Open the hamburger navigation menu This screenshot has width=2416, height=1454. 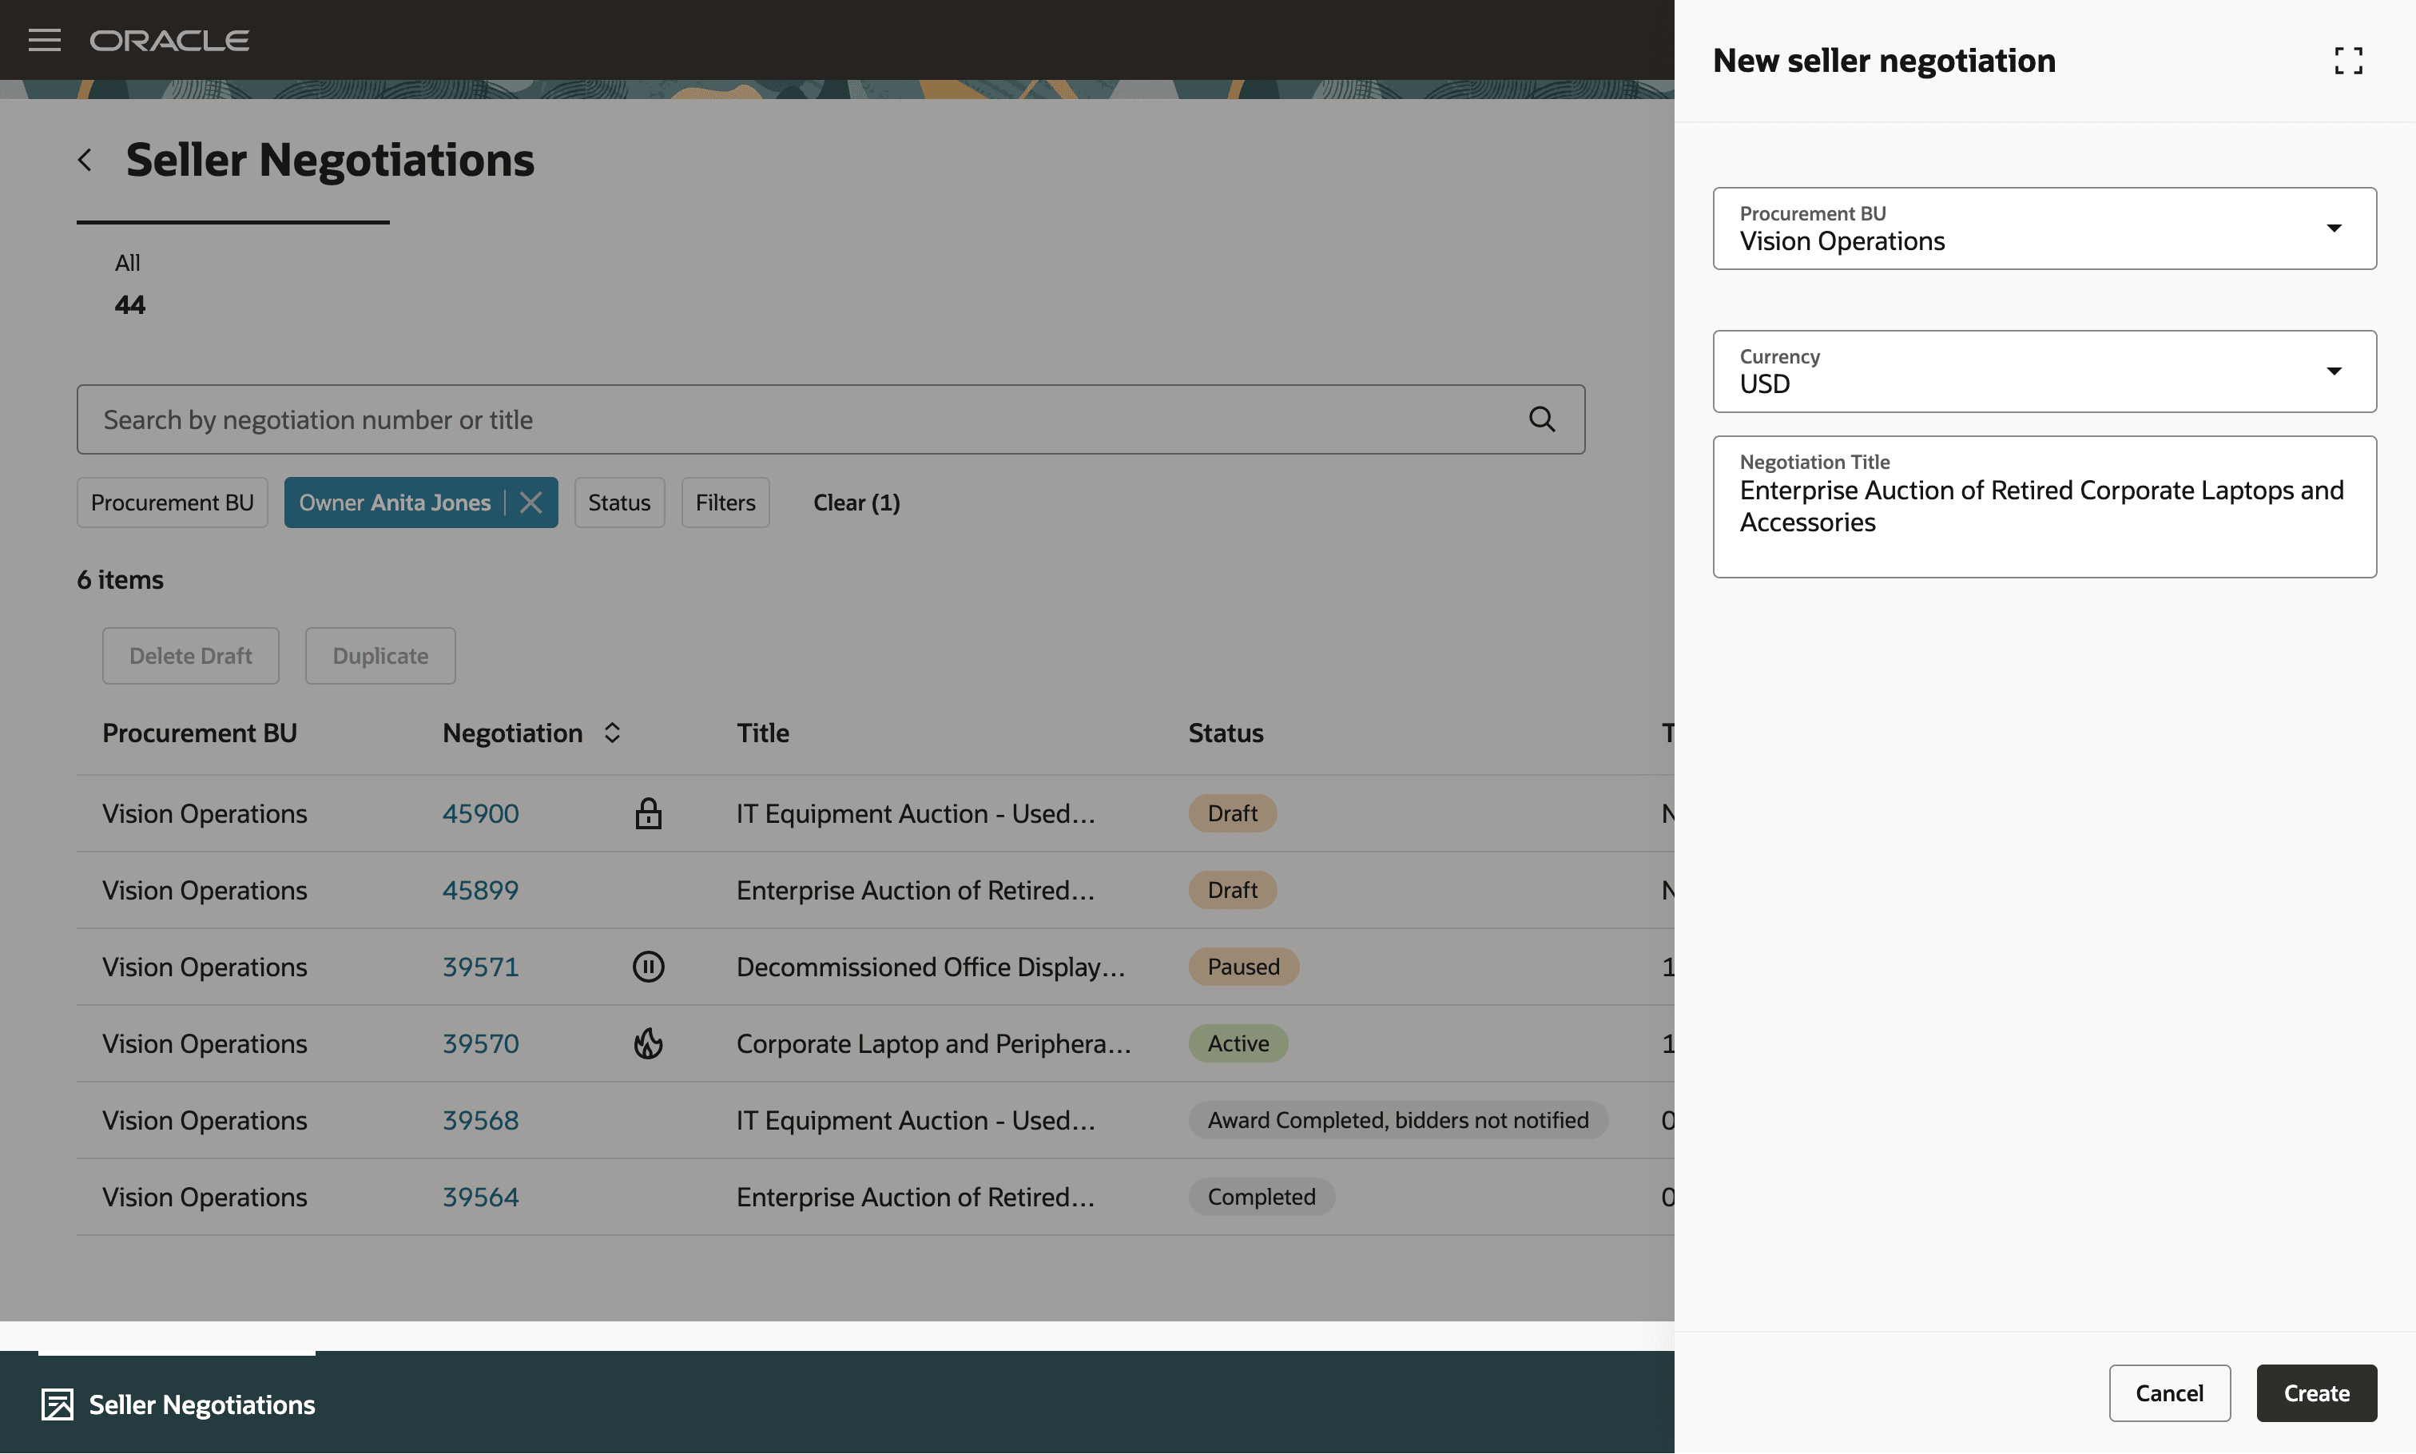[44, 40]
